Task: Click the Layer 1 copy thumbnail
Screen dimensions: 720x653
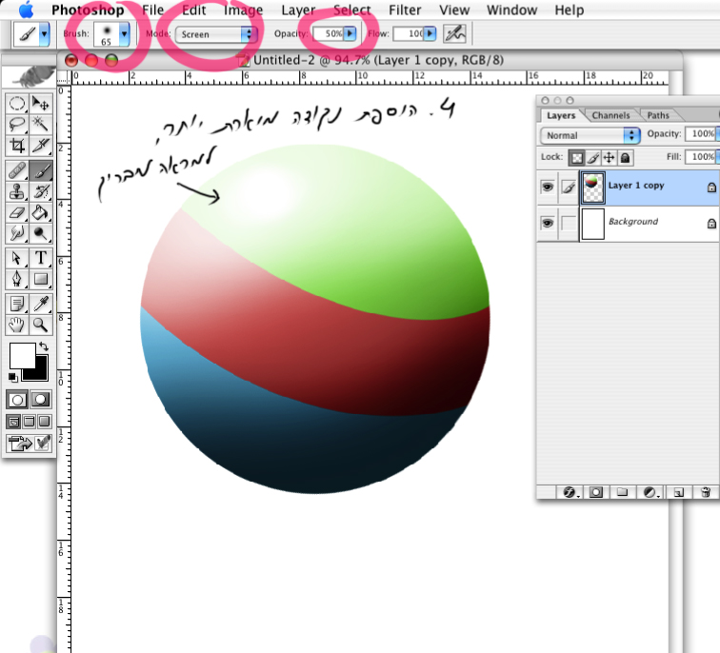Action: pyautogui.click(x=592, y=188)
